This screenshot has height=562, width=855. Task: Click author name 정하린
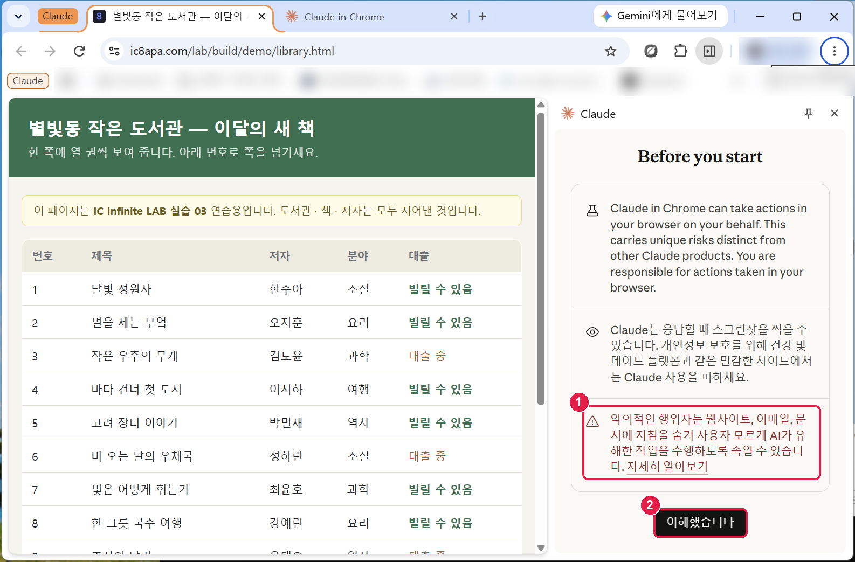tap(286, 456)
